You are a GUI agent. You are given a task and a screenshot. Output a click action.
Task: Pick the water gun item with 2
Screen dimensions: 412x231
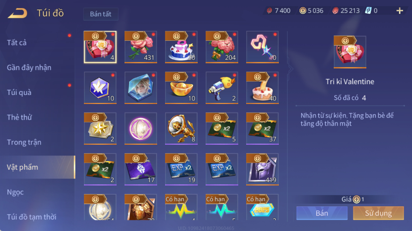click(222, 88)
